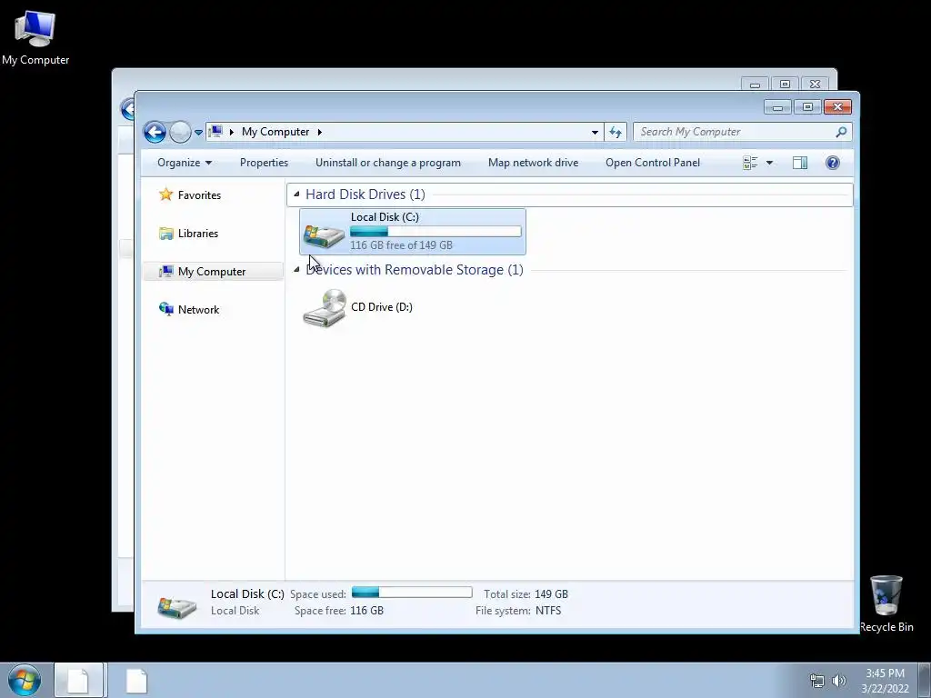Click the greyed Forward navigation button

coord(180,132)
